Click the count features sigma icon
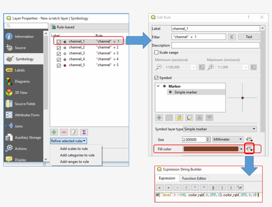 coord(84,132)
